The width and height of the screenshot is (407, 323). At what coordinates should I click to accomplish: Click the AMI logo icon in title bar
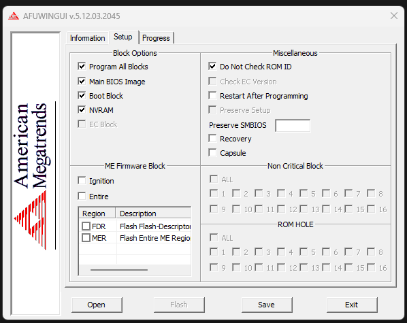[14, 16]
